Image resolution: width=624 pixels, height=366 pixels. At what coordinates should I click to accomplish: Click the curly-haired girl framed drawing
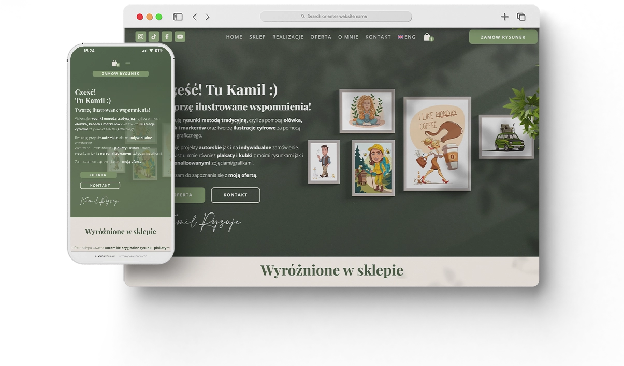[x=367, y=111]
